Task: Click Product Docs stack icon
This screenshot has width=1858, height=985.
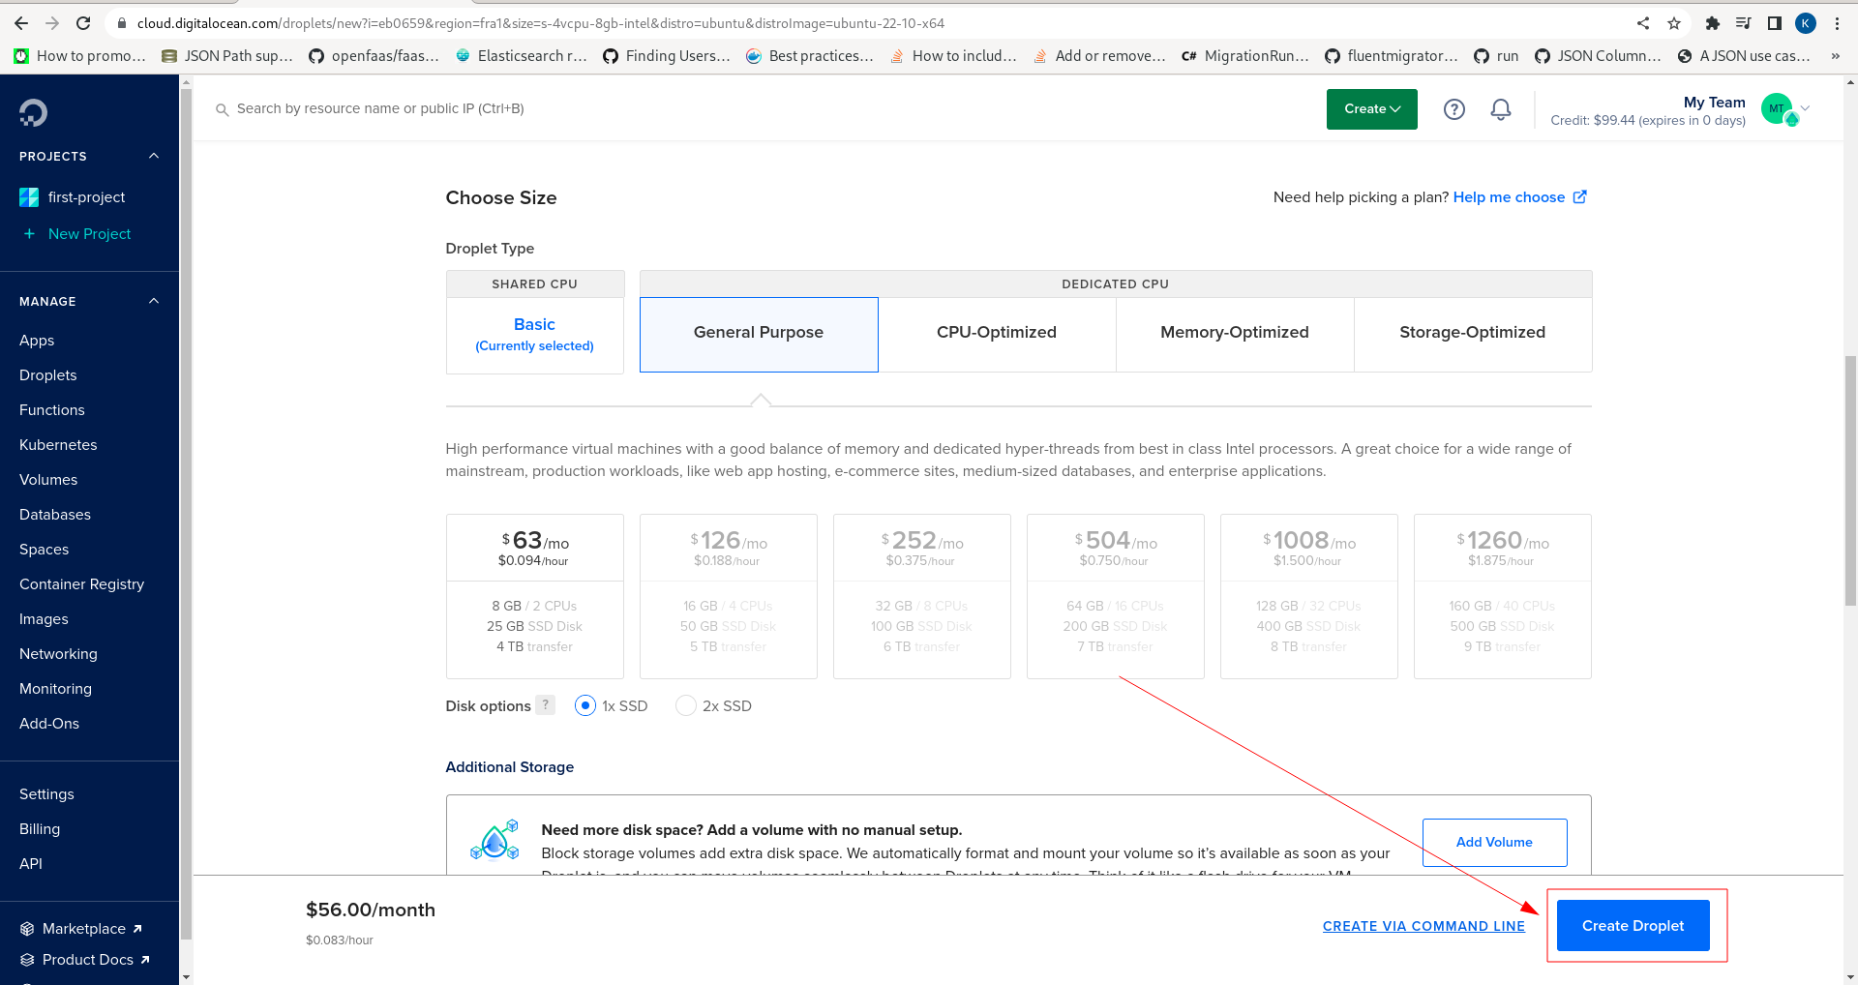Action: [x=27, y=960]
